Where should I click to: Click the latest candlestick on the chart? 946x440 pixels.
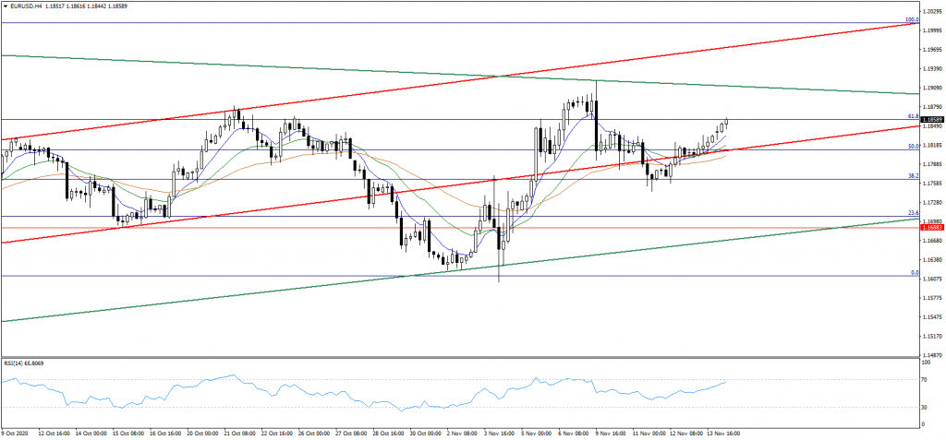tap(727, 122)
